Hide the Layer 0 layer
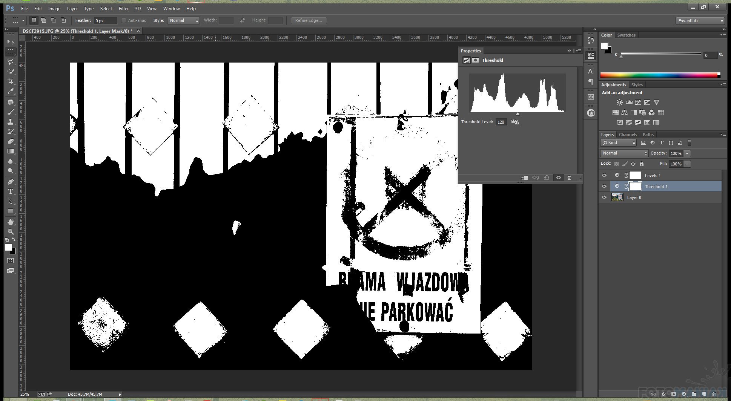This screenshot has height=401, width=731. point(604,197)
